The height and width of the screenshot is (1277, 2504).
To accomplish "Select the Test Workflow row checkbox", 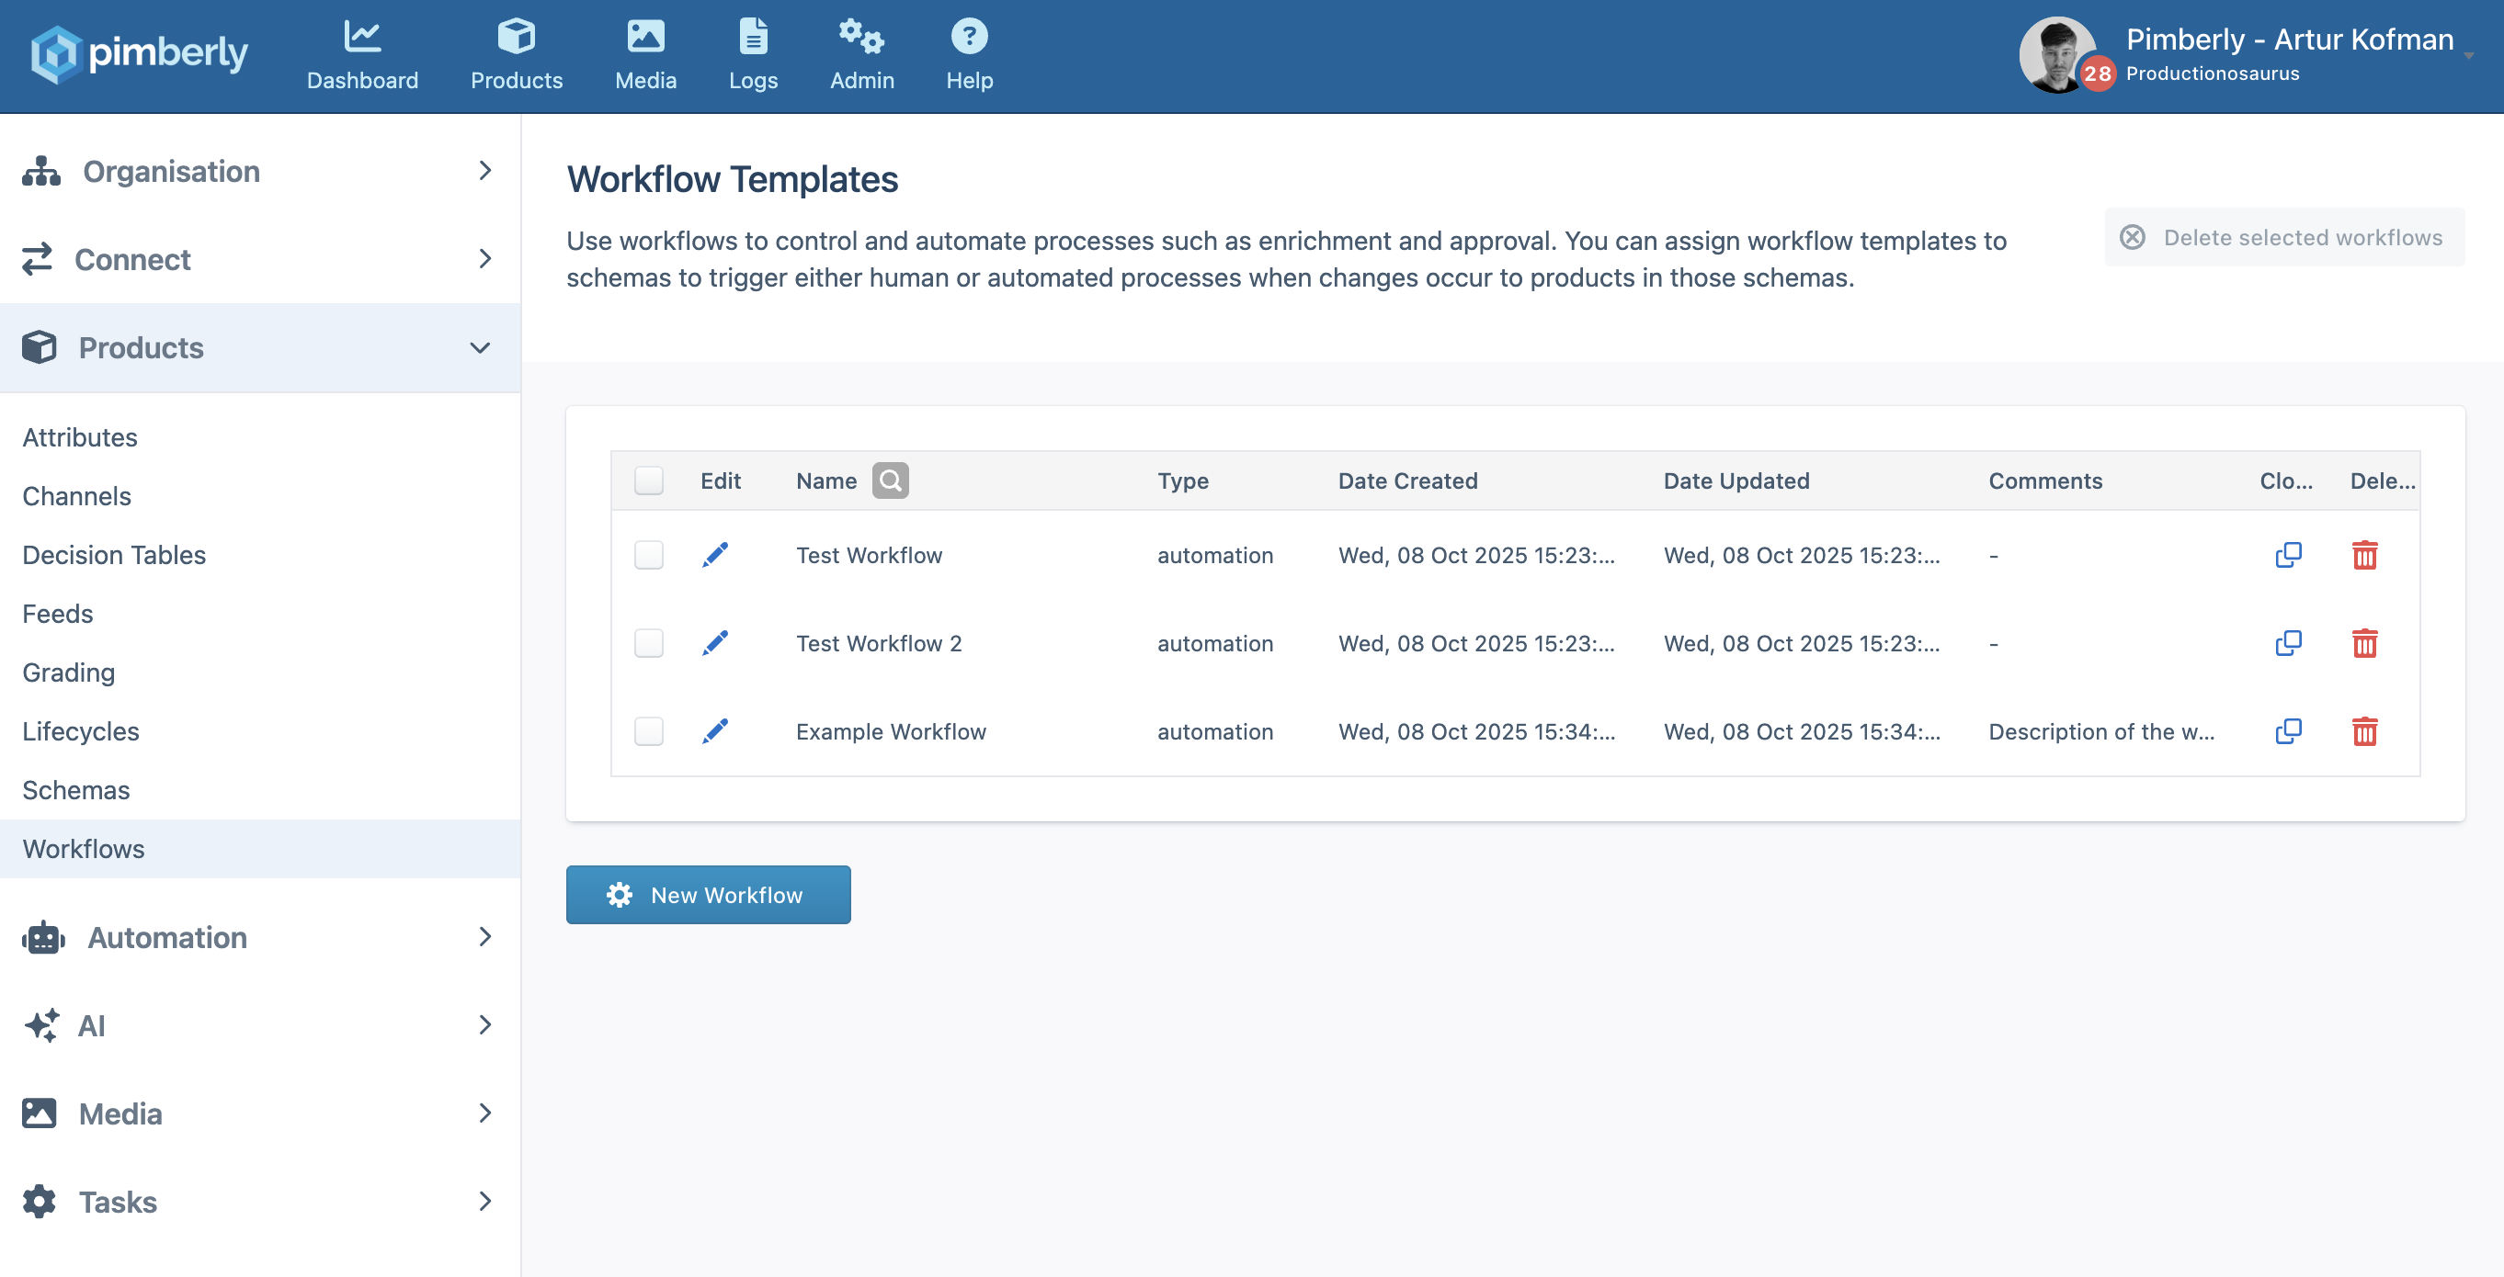I will (x=648, y=555).
